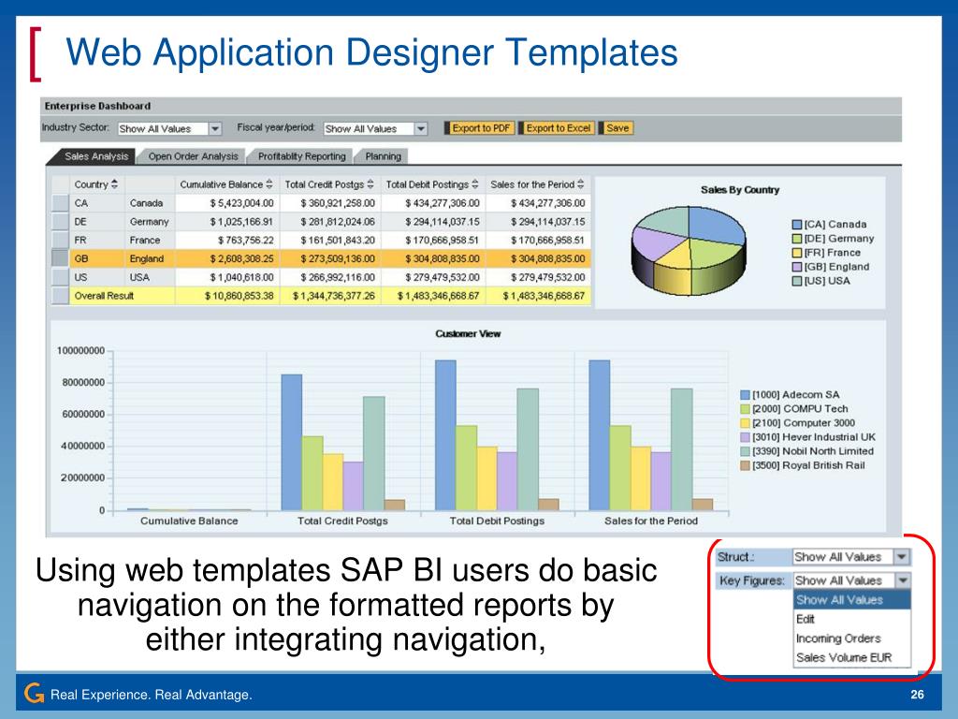Select the DE Germany row selector
958x719 pixels.
coord(60,221)
